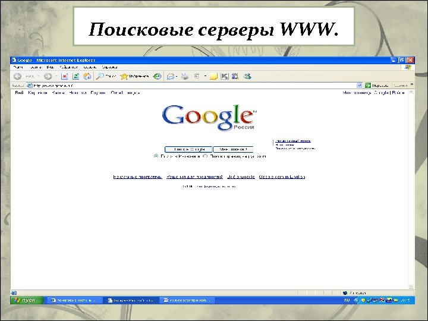Open the 'Всё о Google' link
This screenshot has height=321, width=428.
click(x=241, y=177)
